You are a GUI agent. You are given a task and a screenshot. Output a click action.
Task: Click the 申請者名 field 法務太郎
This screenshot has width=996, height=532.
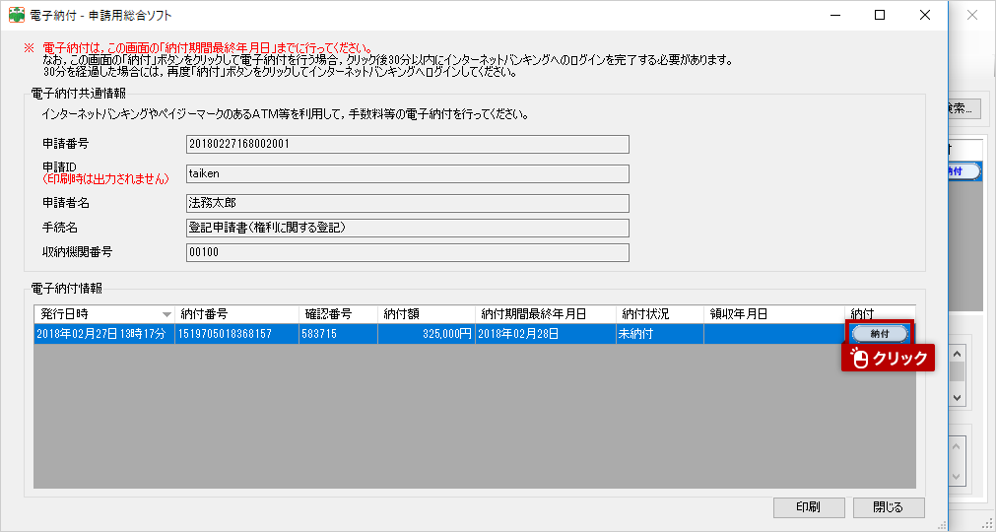click(408, 203)
